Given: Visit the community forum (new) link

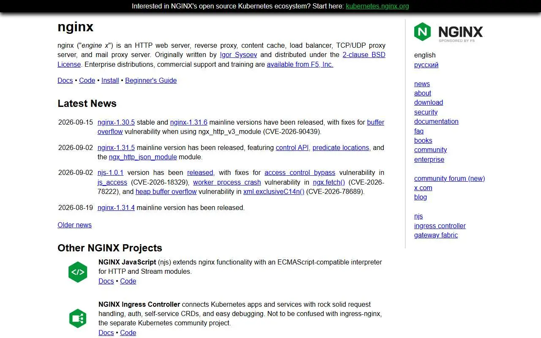Looking at the screenshot, I should 449,179.
